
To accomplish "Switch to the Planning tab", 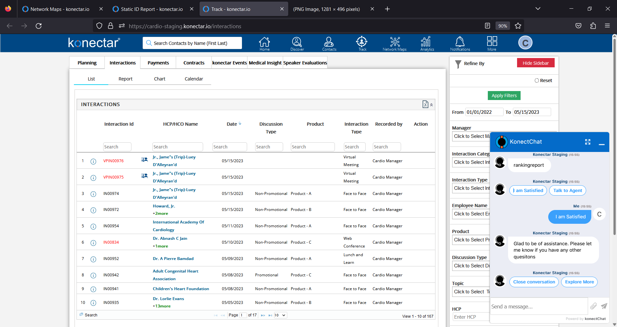I will point(87,63).
